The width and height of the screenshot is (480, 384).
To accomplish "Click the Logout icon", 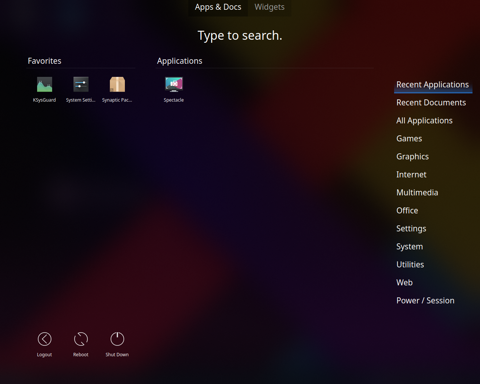I will click(x=45, y=339).
